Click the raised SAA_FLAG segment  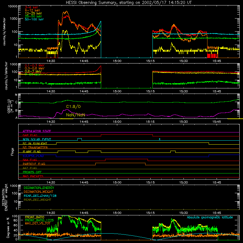click(x=126, y=159)
